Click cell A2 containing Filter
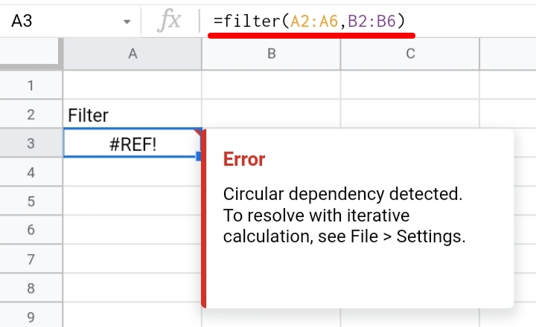536x327 pixels. point(133,114)
